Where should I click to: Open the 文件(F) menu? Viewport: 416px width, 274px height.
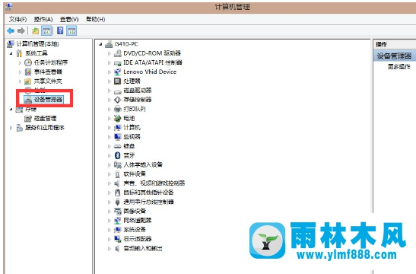[17, 19]
